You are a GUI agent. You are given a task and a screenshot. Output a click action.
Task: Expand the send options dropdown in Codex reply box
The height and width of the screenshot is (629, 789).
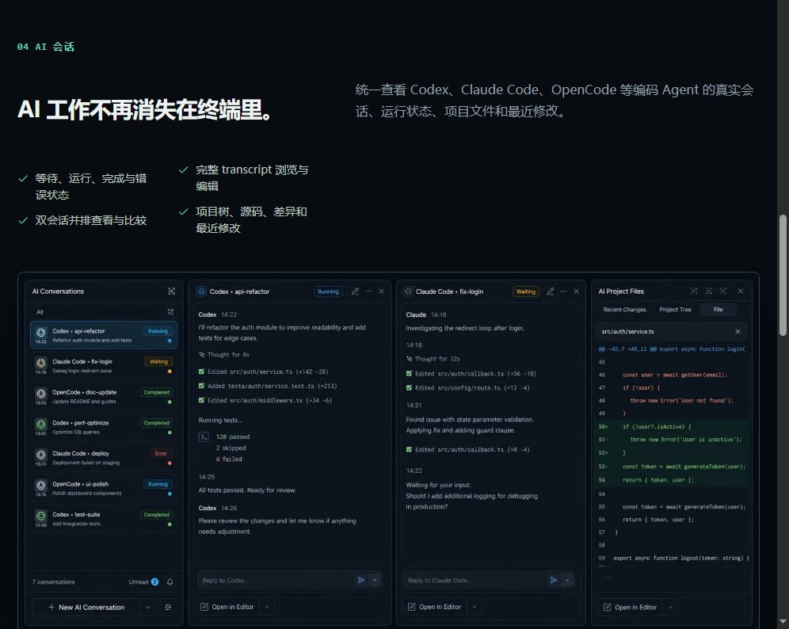pos(375,580)
